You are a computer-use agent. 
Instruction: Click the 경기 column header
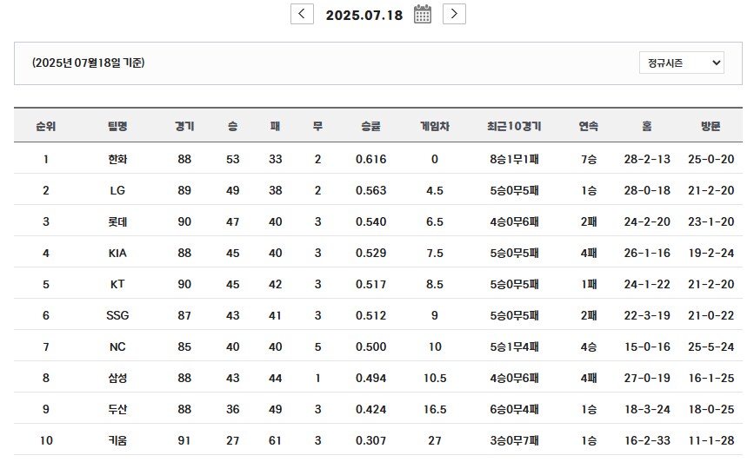(x=184, y=126)
